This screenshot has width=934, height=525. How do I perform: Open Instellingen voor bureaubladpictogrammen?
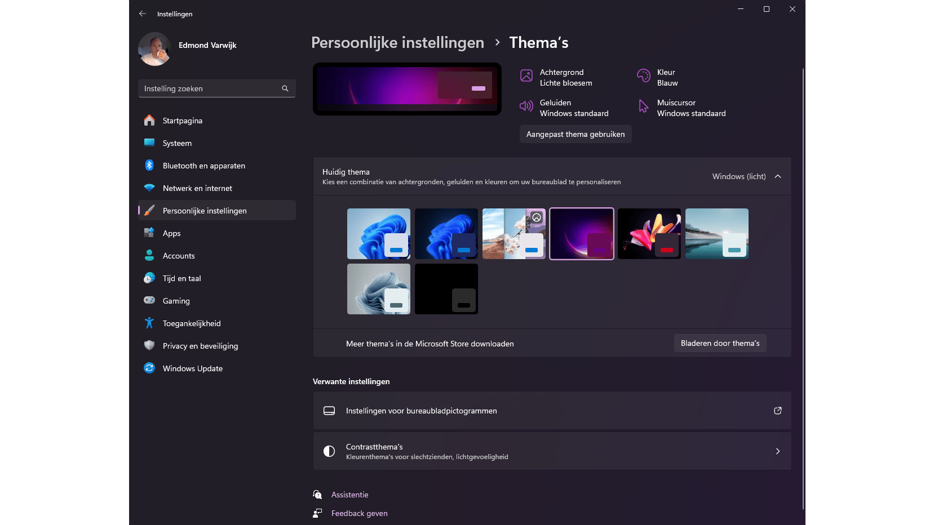pyautogui.click(x=552, y=411)
